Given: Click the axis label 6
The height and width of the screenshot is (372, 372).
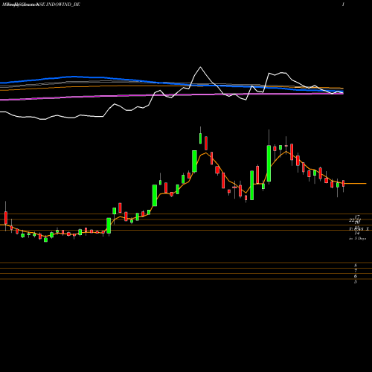Looking at the screenshot, I should (x=356, y=276).
